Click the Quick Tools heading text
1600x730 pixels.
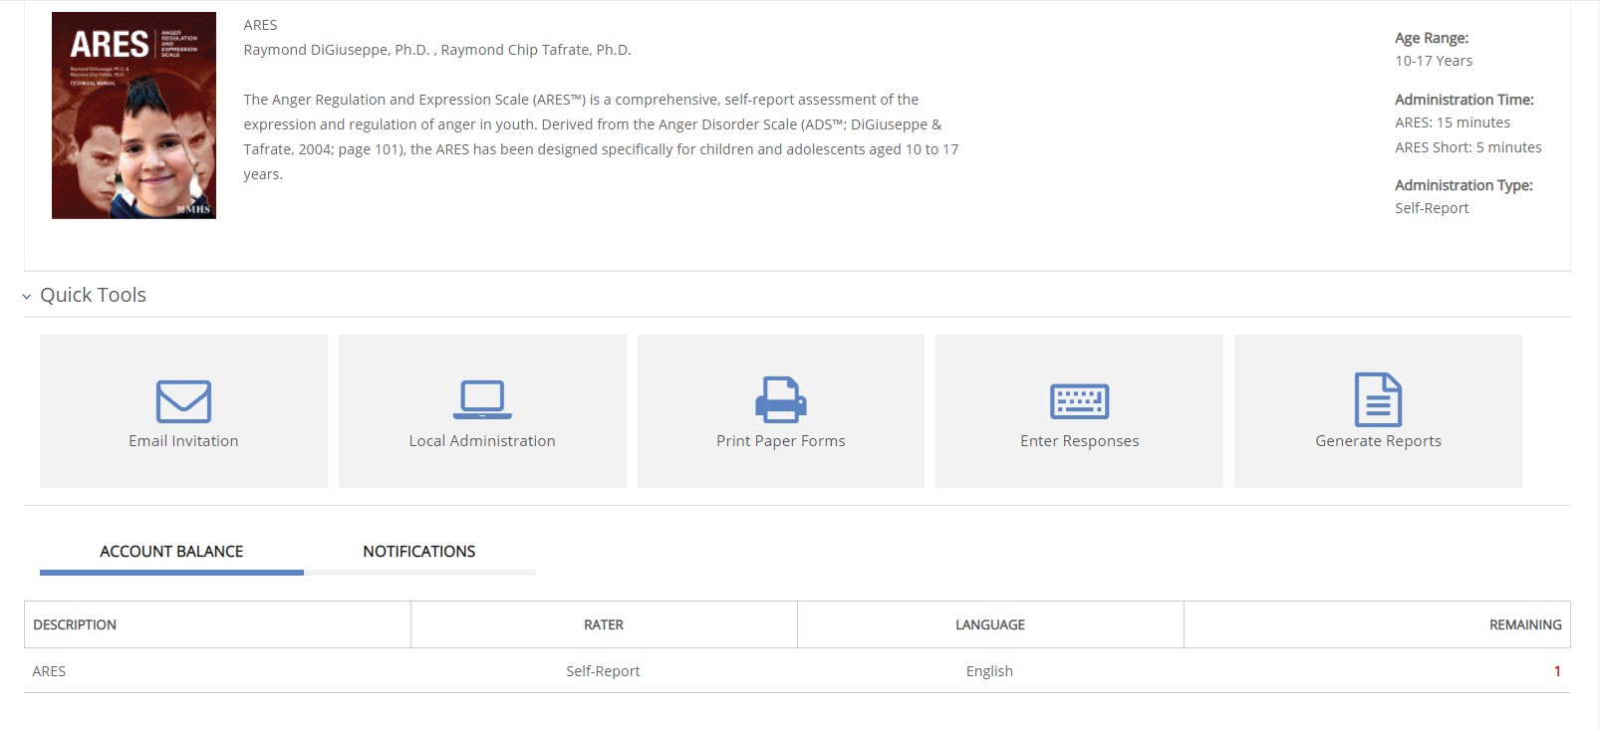pyautogui.click(x=93, y=295)
